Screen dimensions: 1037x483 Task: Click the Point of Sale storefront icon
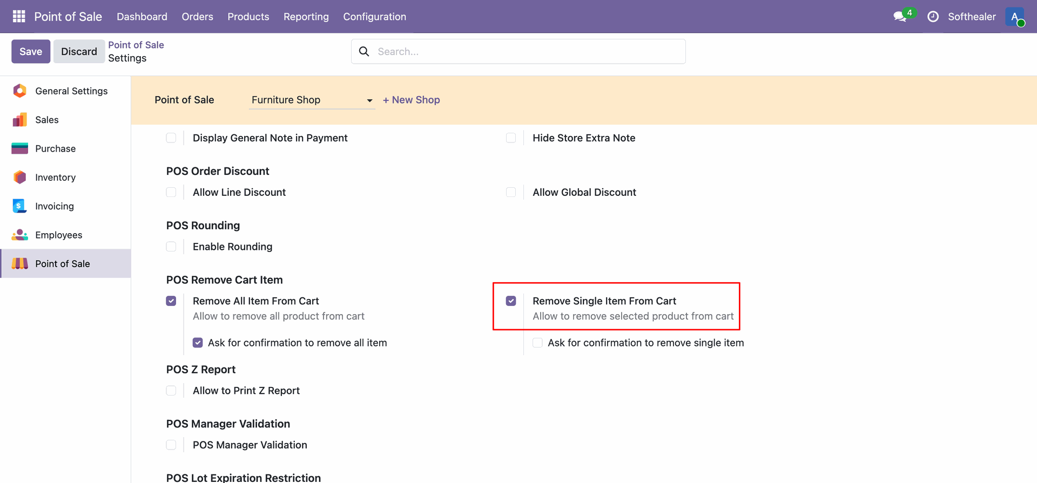(20, 263)
